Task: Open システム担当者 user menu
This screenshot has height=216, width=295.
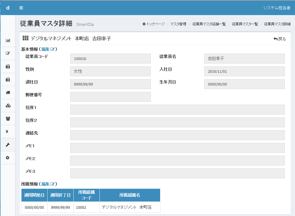Action: pos(276,8)
